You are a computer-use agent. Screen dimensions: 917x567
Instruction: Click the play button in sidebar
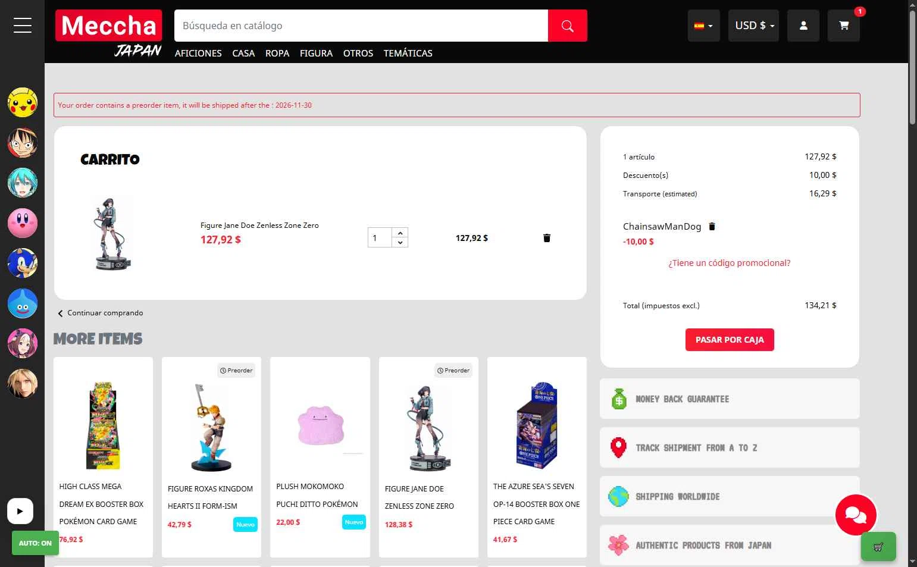click(x=20, y=511)
